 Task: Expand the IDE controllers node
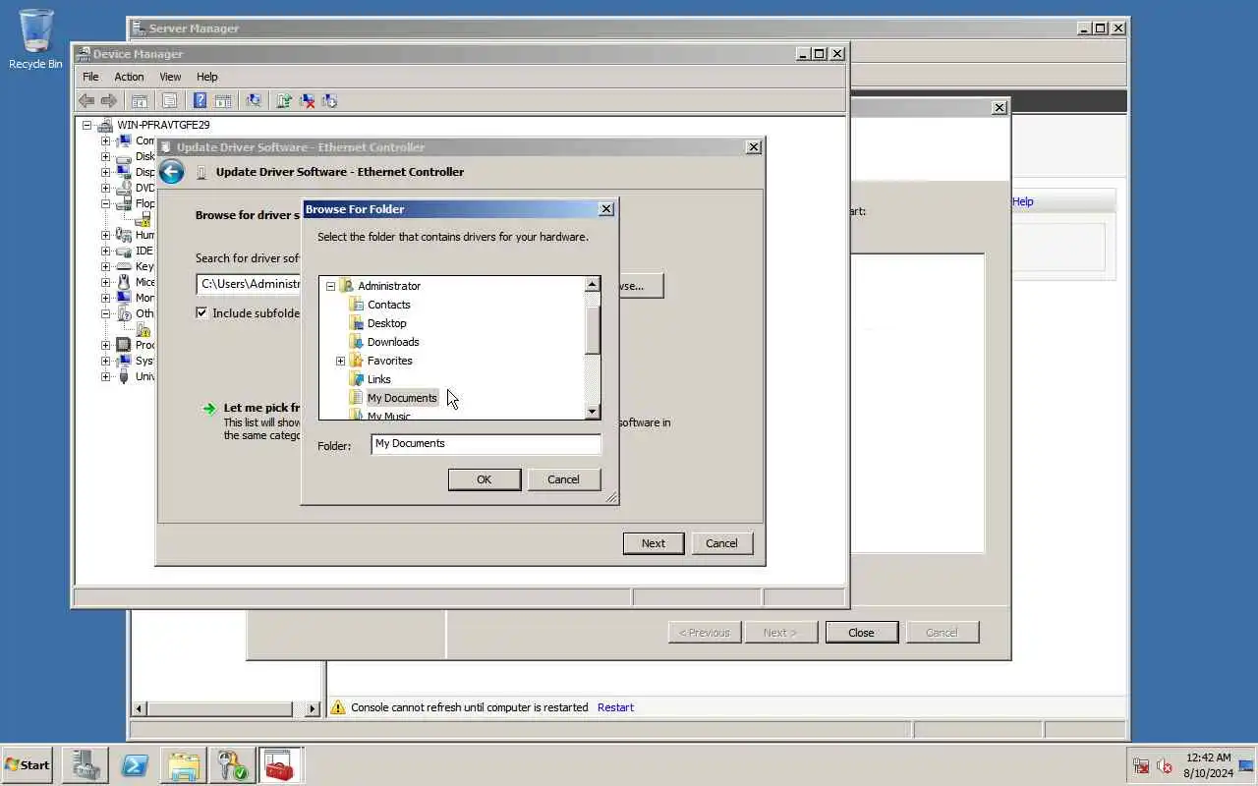click(x=105, y=251)
